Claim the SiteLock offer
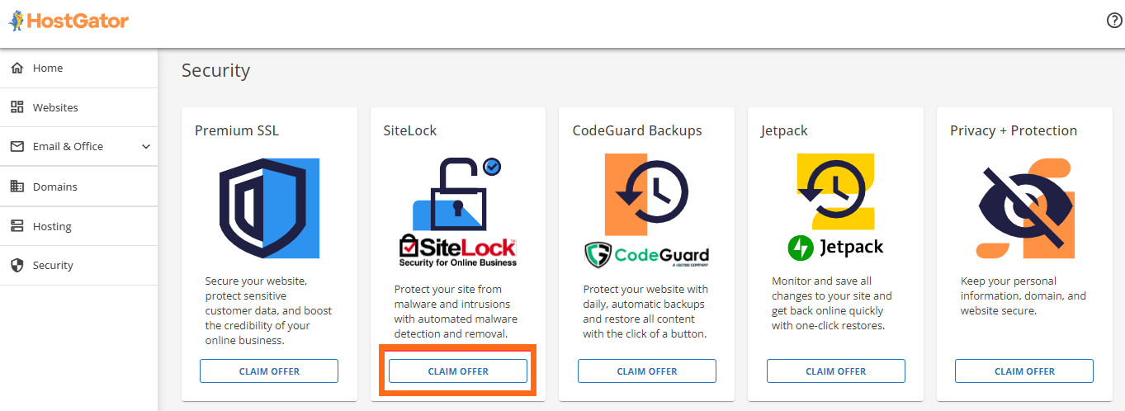This screenshot has height=411, width=1125. [458, 371]
